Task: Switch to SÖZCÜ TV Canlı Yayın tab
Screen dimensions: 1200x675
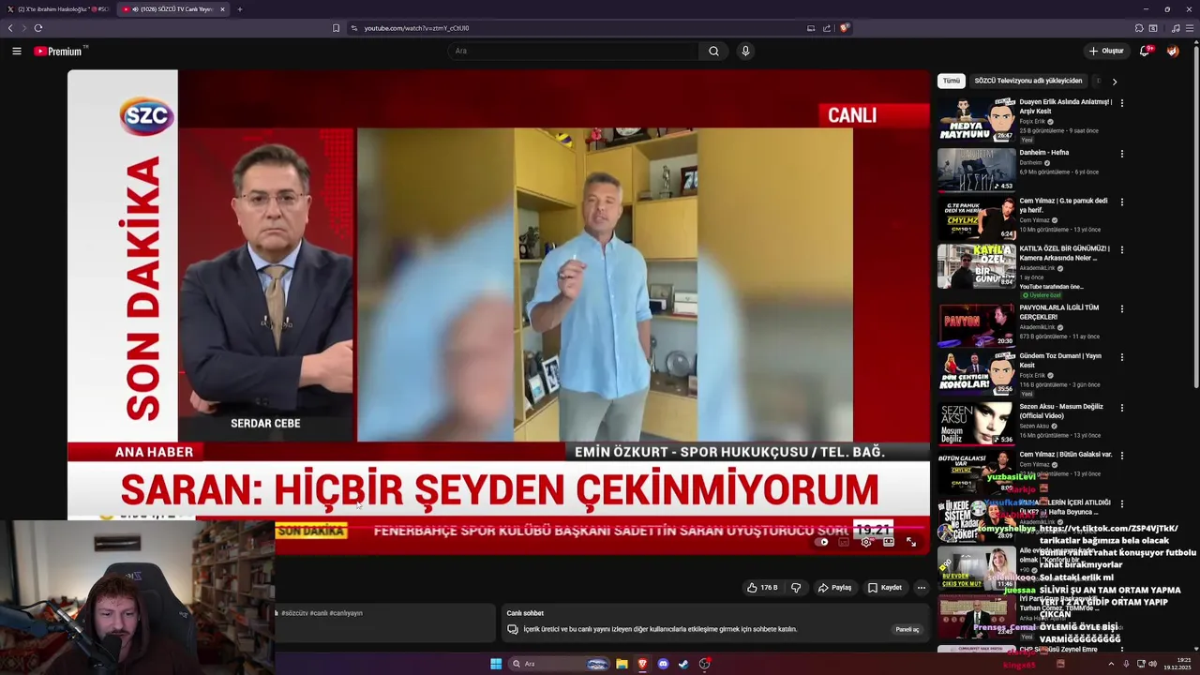Action: point(174,9)
